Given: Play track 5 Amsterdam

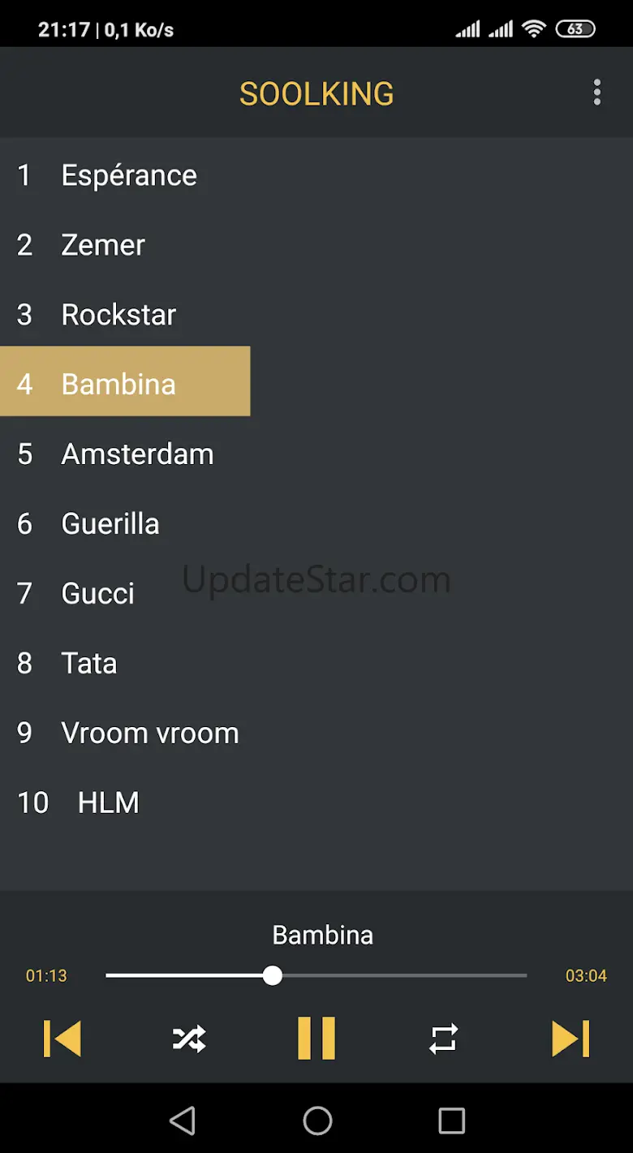Looking at the screenshot, I should (x=137, y=454).
